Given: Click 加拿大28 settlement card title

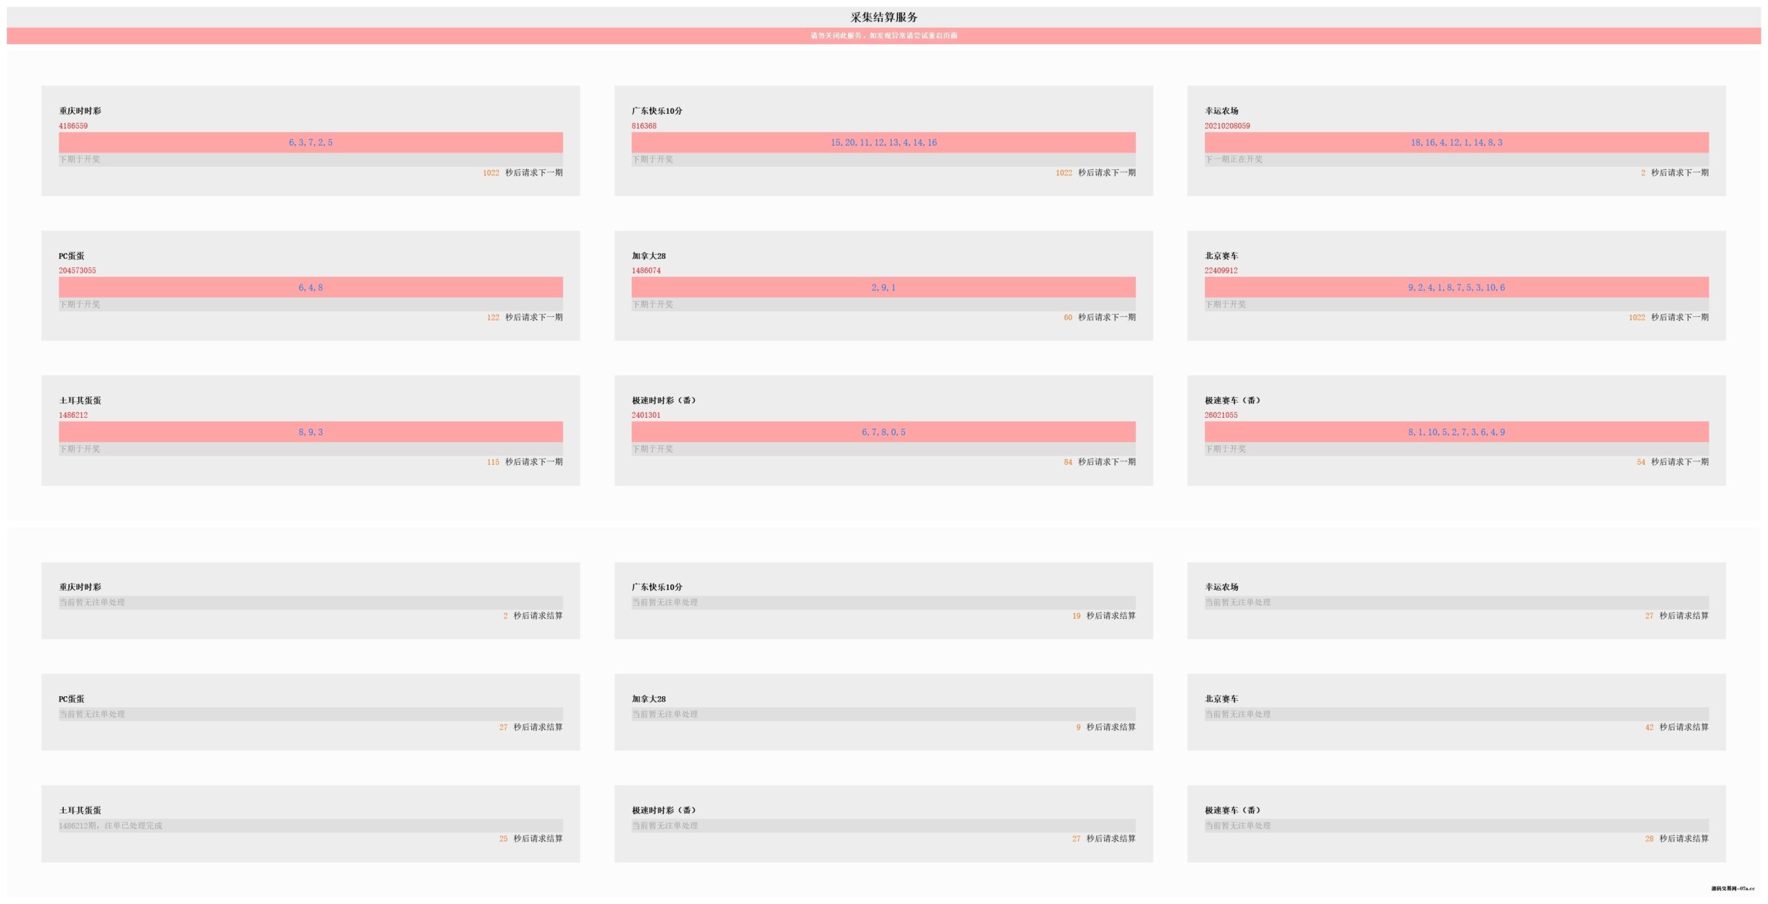Looking at the screenshot, I should tap(648, 699).
